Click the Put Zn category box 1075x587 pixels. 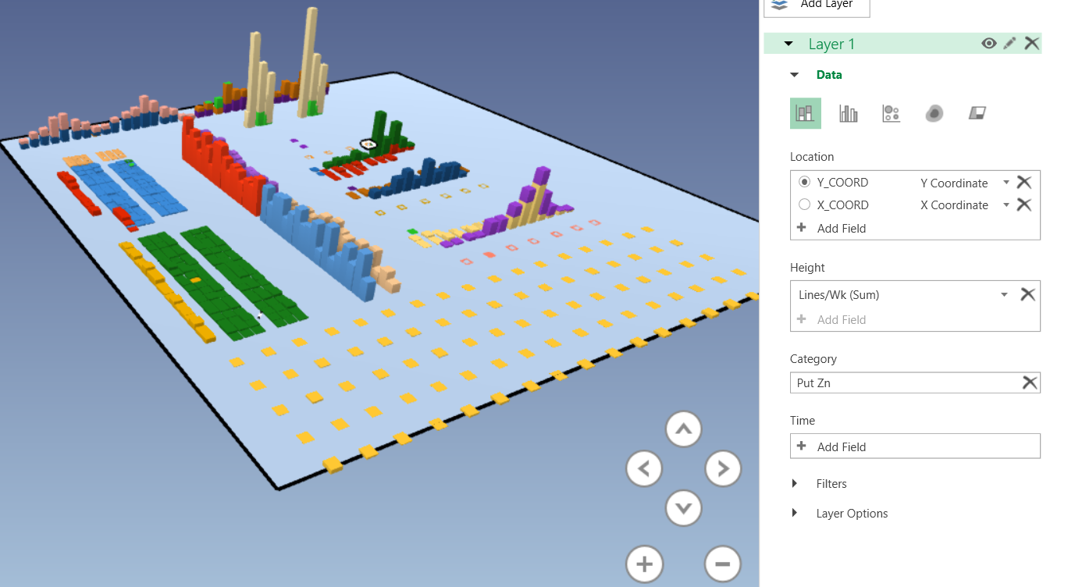pyautogui.click(x=915, y=382)
